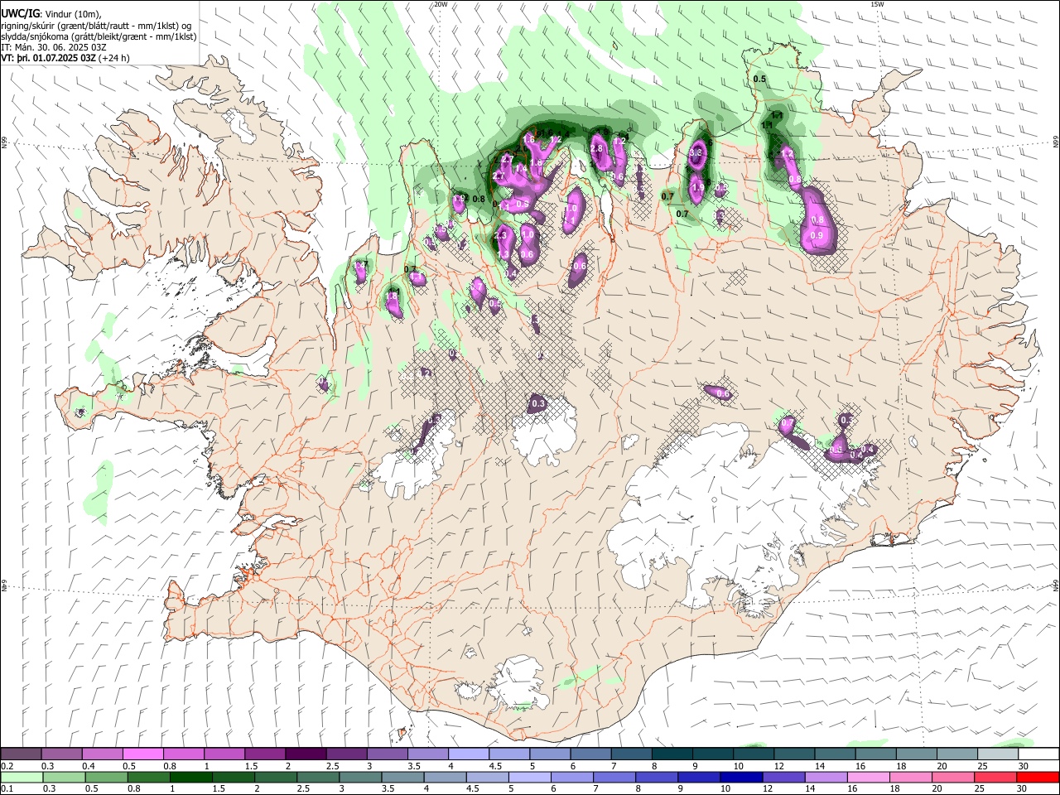The image size is (1060, 795).
Task: Pick the light purple 14 swatch in the lower legend row
Action: pos(826,777)
